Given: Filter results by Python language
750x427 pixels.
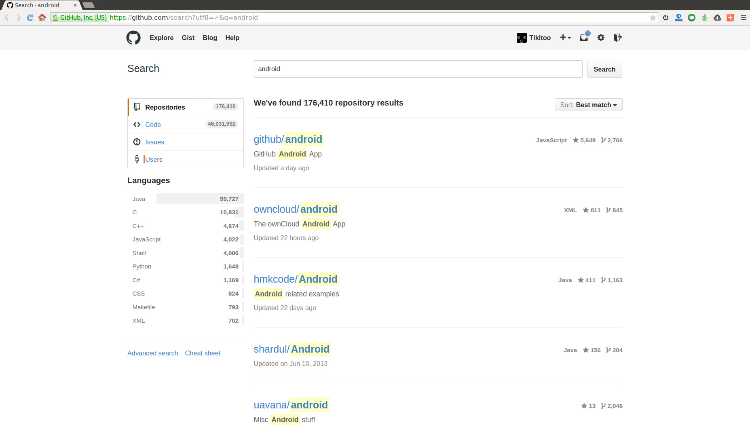Looking at the screenshot, I should [186, 266].
